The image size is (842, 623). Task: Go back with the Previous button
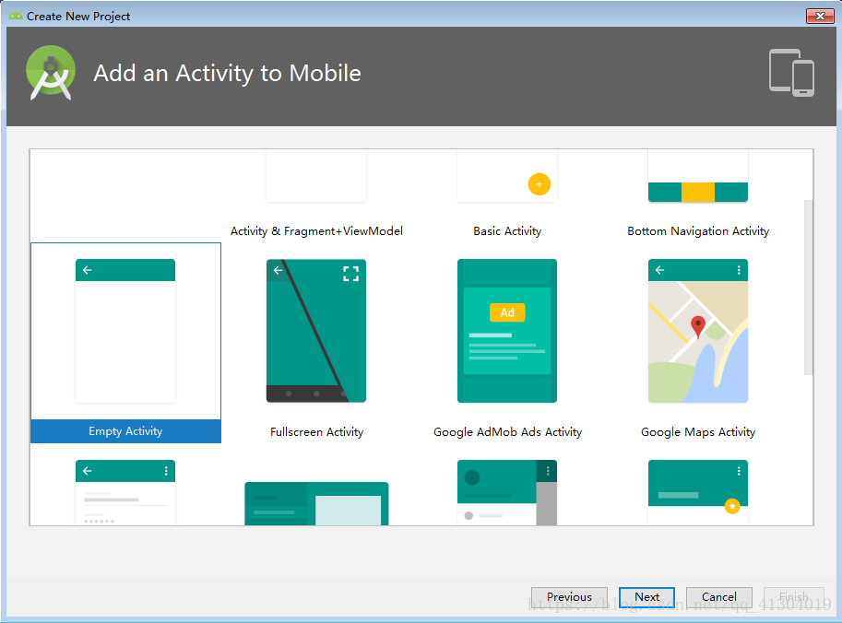click(569, 596)
